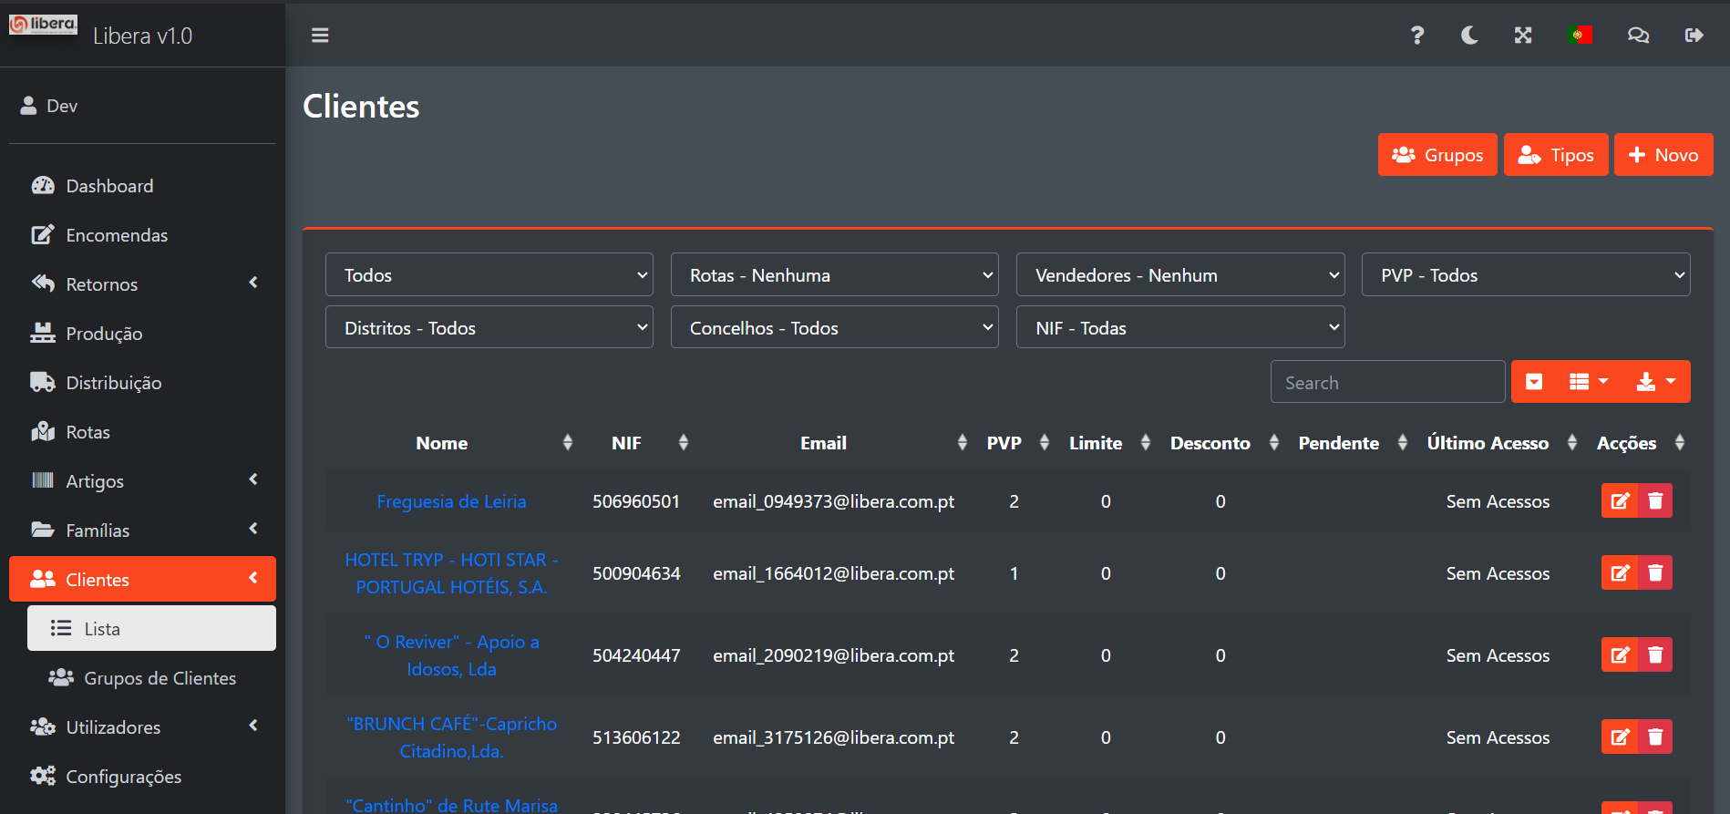Toggle dark mode with the moon icon
The width and height of the screenshot is (1730, 814).
tap(1469, 36)
